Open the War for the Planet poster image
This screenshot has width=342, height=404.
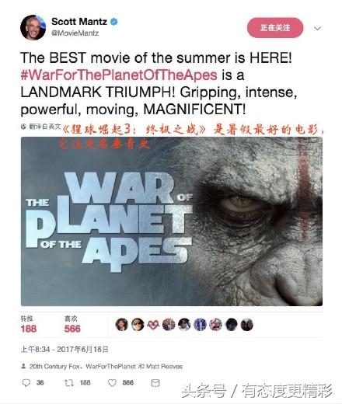pyautogui.click(x=172, y=221)
